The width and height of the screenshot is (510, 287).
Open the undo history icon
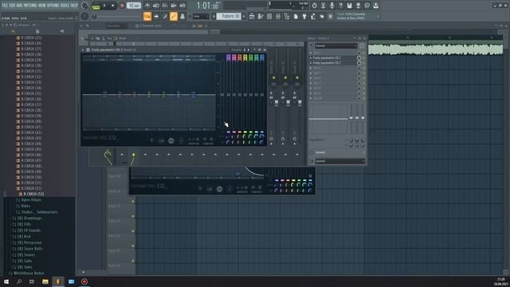(314, 6)
